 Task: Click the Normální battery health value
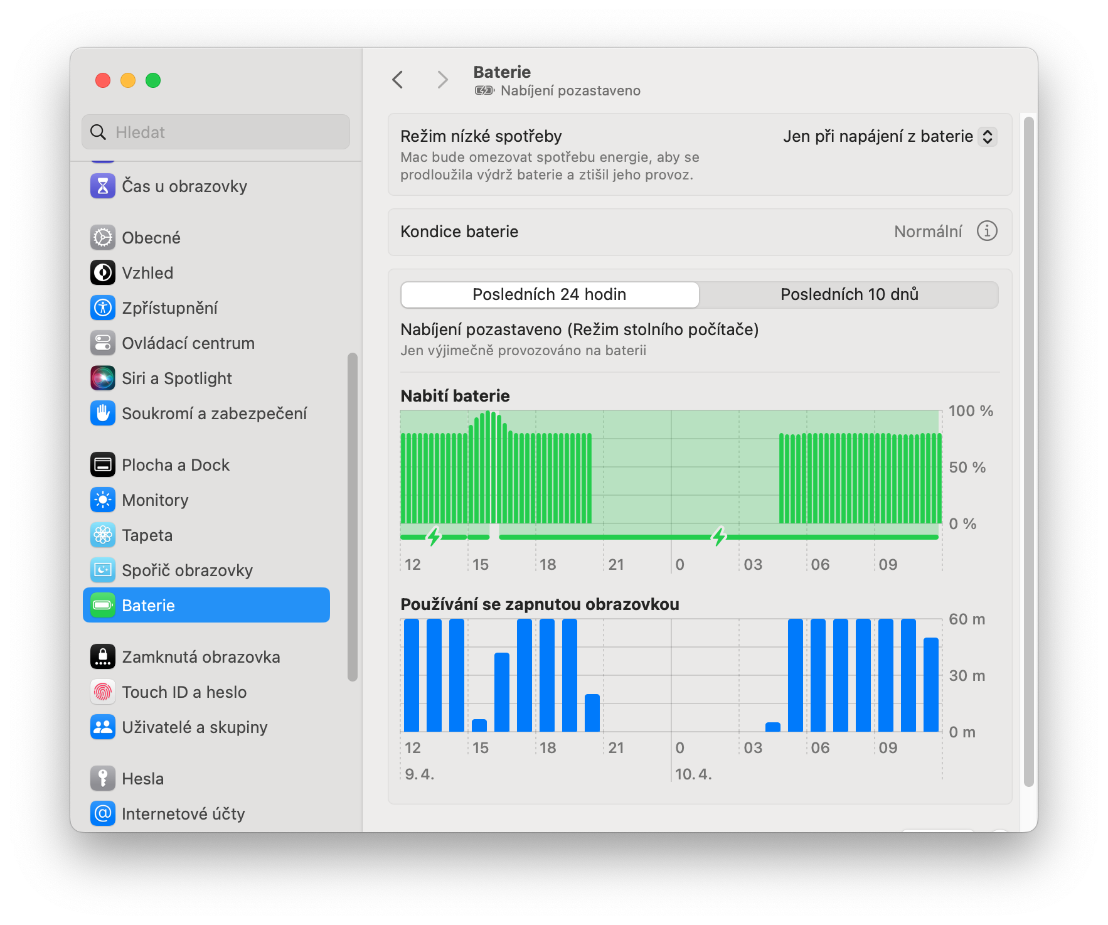[x=928, y=232]
